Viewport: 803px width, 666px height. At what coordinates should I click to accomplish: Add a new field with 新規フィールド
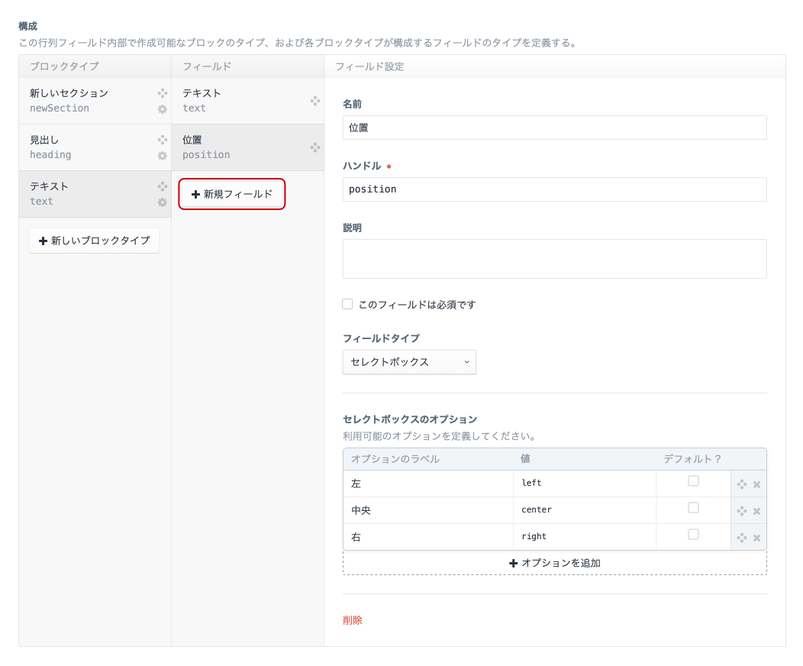point(231,194)
